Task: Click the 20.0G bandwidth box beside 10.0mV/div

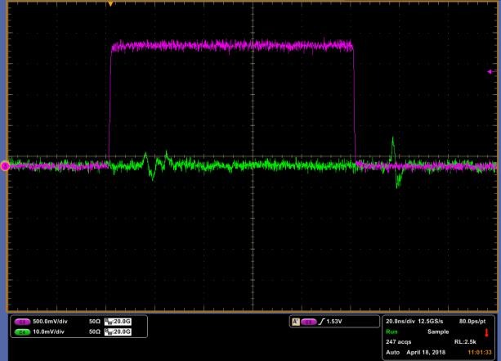Action: point(118,332)
